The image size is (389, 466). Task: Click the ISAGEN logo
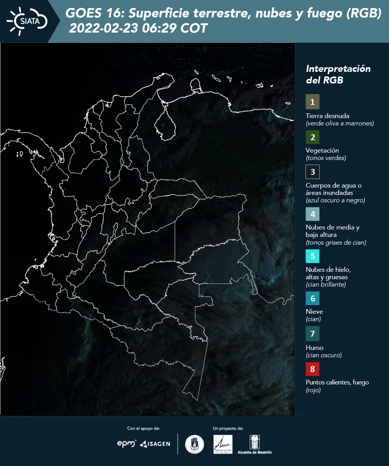coord(155,444)
